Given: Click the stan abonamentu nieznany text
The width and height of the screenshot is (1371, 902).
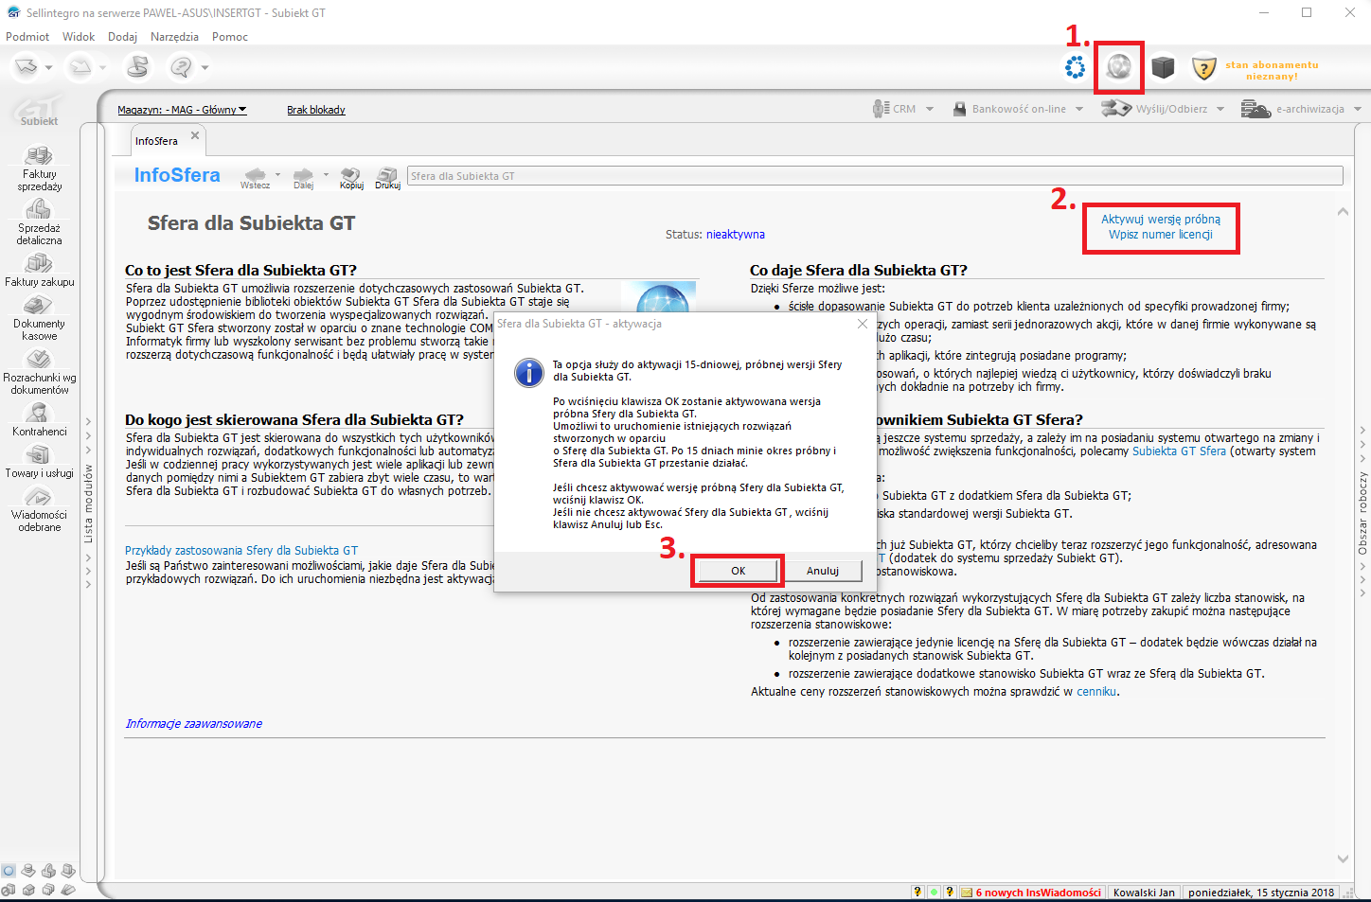Looking at the screenshot, I should click(1272, 70).
